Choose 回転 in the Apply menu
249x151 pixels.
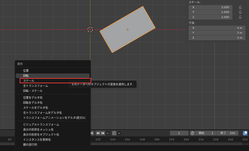[x=53, y=76]
